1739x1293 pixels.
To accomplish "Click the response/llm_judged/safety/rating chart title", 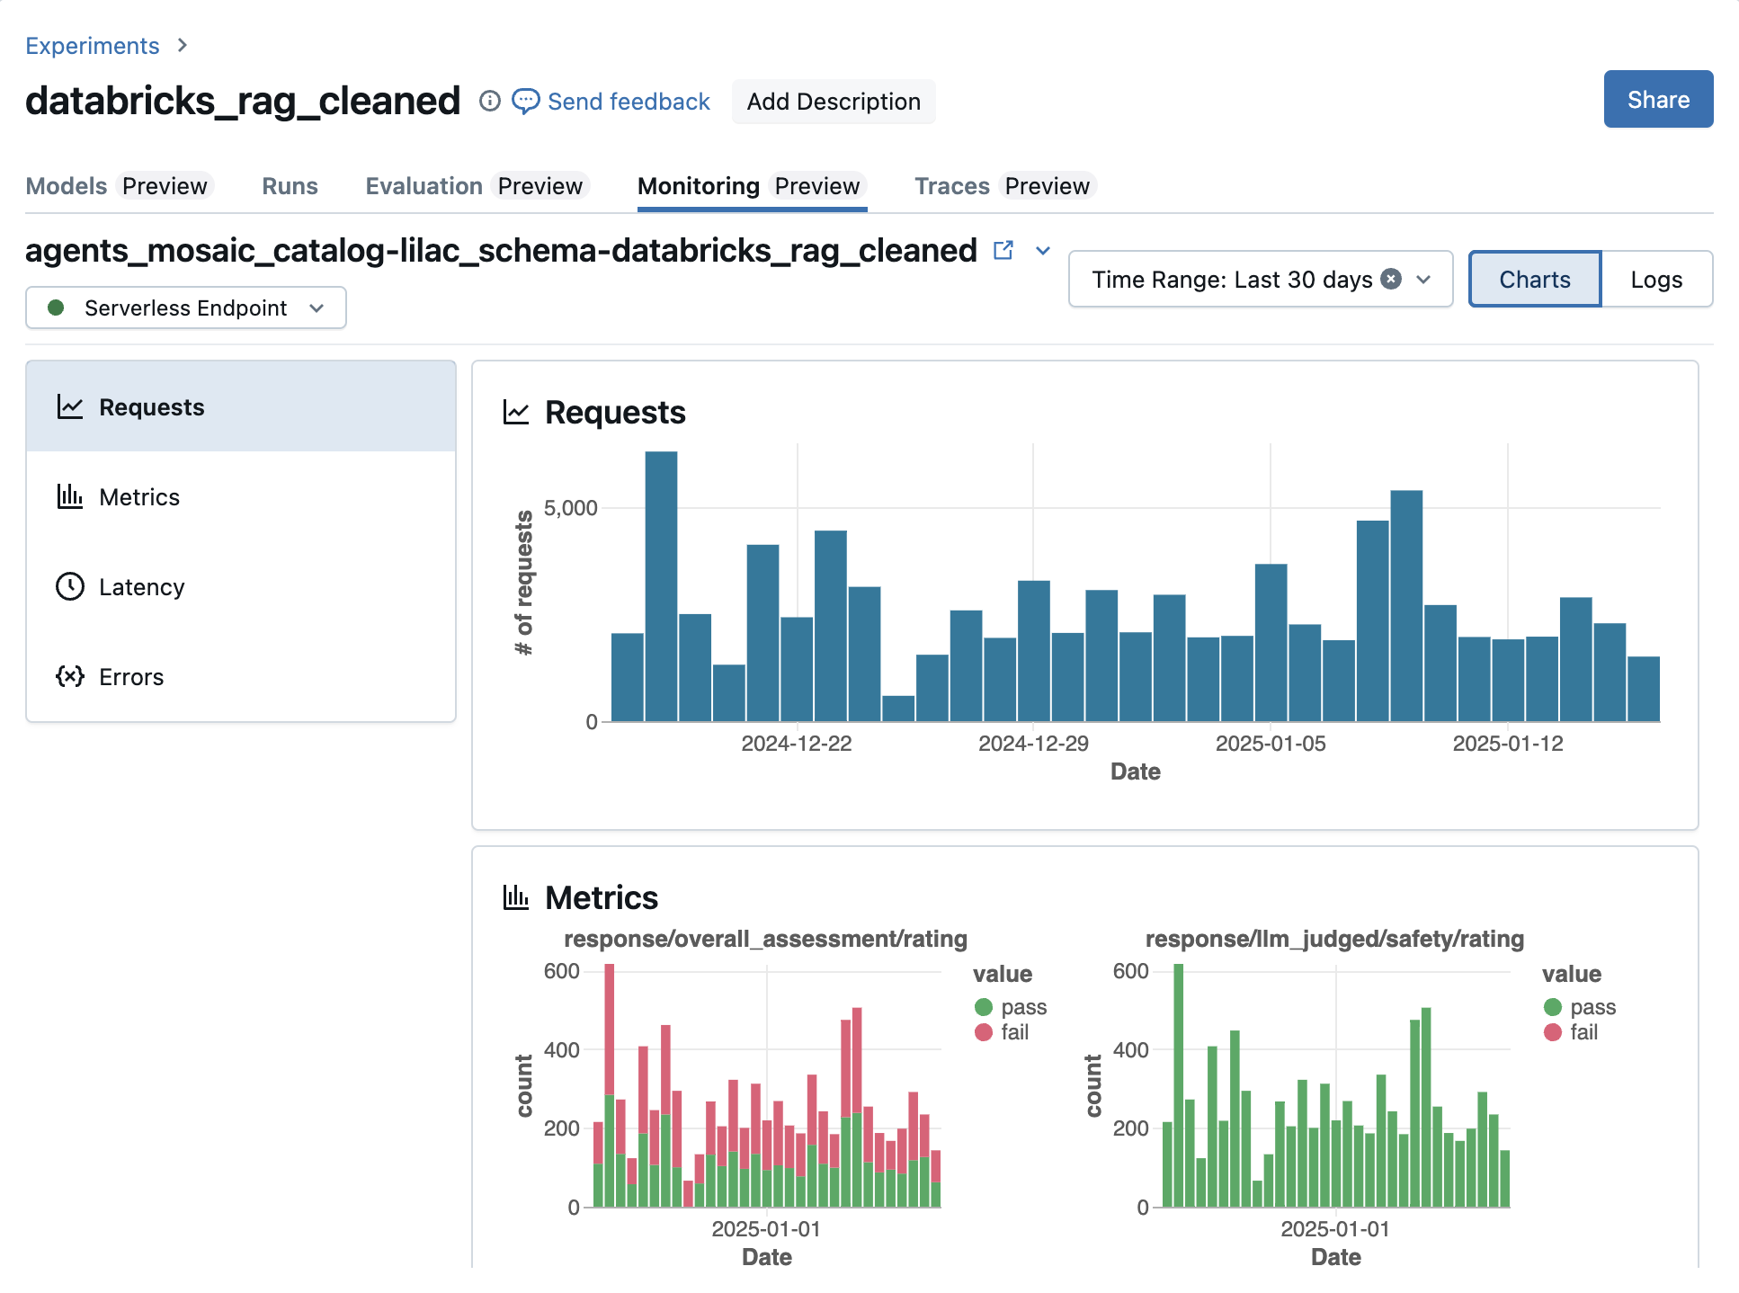I will [x=1334, y=939].
